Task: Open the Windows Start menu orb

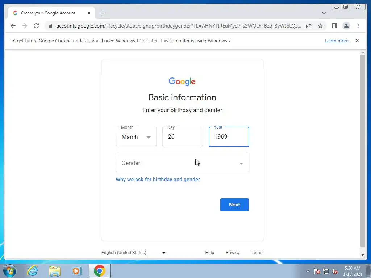Action: (10, 271)
